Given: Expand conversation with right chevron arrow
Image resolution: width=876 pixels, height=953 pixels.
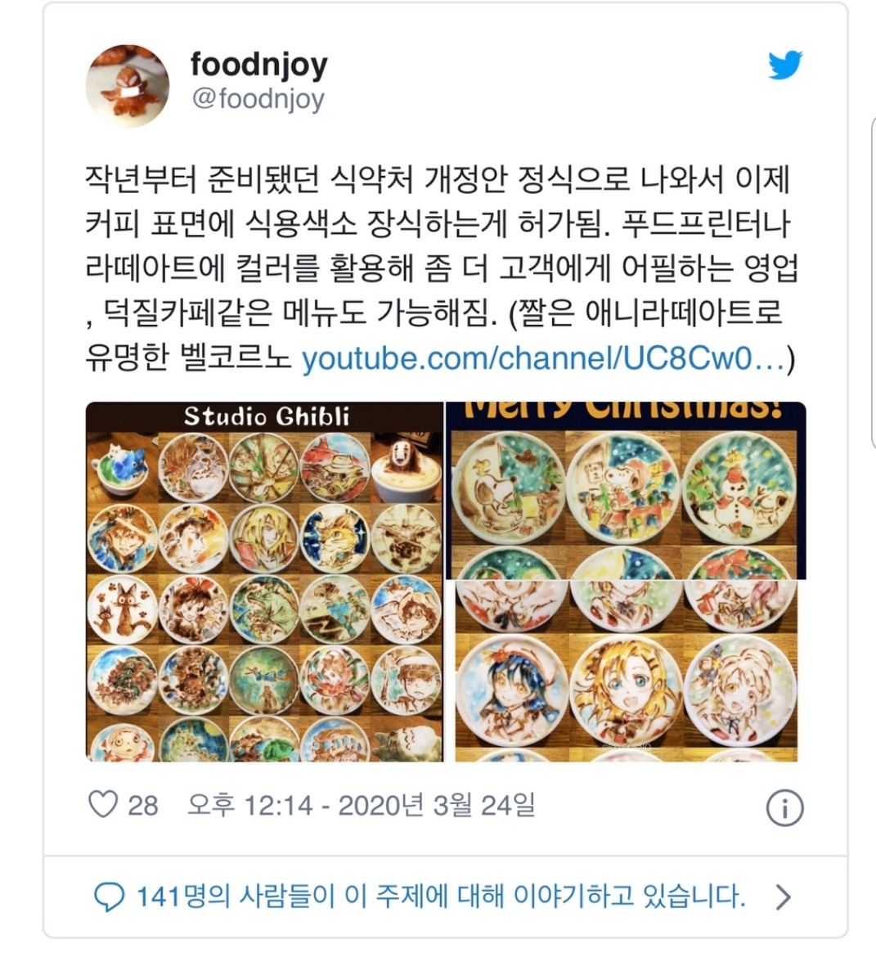Looking at the screenshot, I should 784,897.
